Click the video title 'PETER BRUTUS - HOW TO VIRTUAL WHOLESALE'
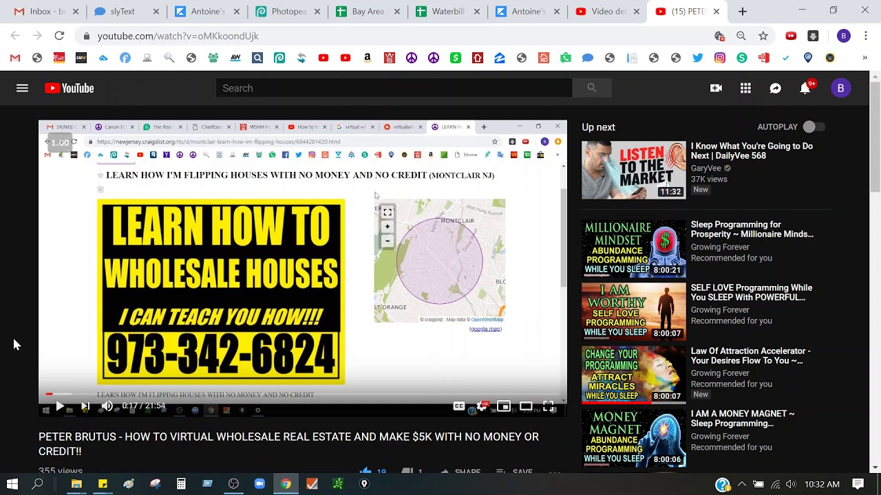 pyautogui.click(x=288, y=444)
